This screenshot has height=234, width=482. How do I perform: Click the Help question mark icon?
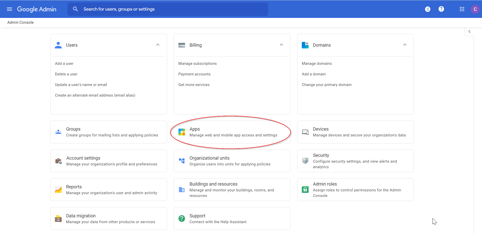click(441, 9)
